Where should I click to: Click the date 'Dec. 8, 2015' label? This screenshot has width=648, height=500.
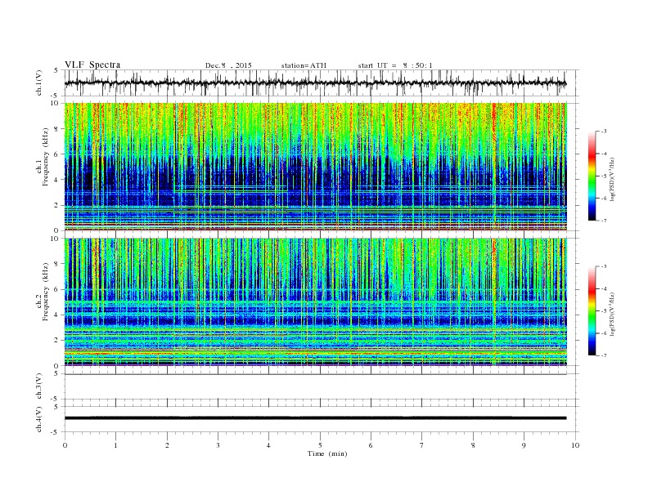pyautogui.click(x=228, y=65)
